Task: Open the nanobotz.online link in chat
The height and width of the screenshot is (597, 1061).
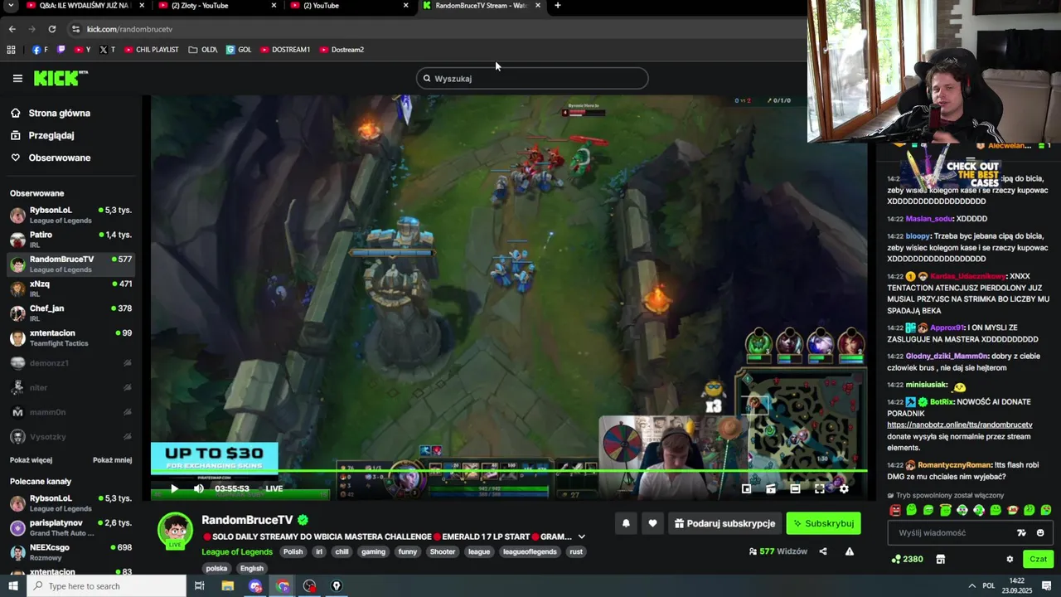Action: point(960,425)
